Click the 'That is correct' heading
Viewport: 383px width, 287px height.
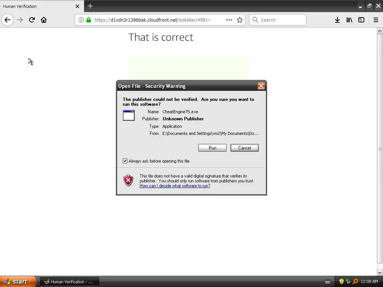pos(161,37)
